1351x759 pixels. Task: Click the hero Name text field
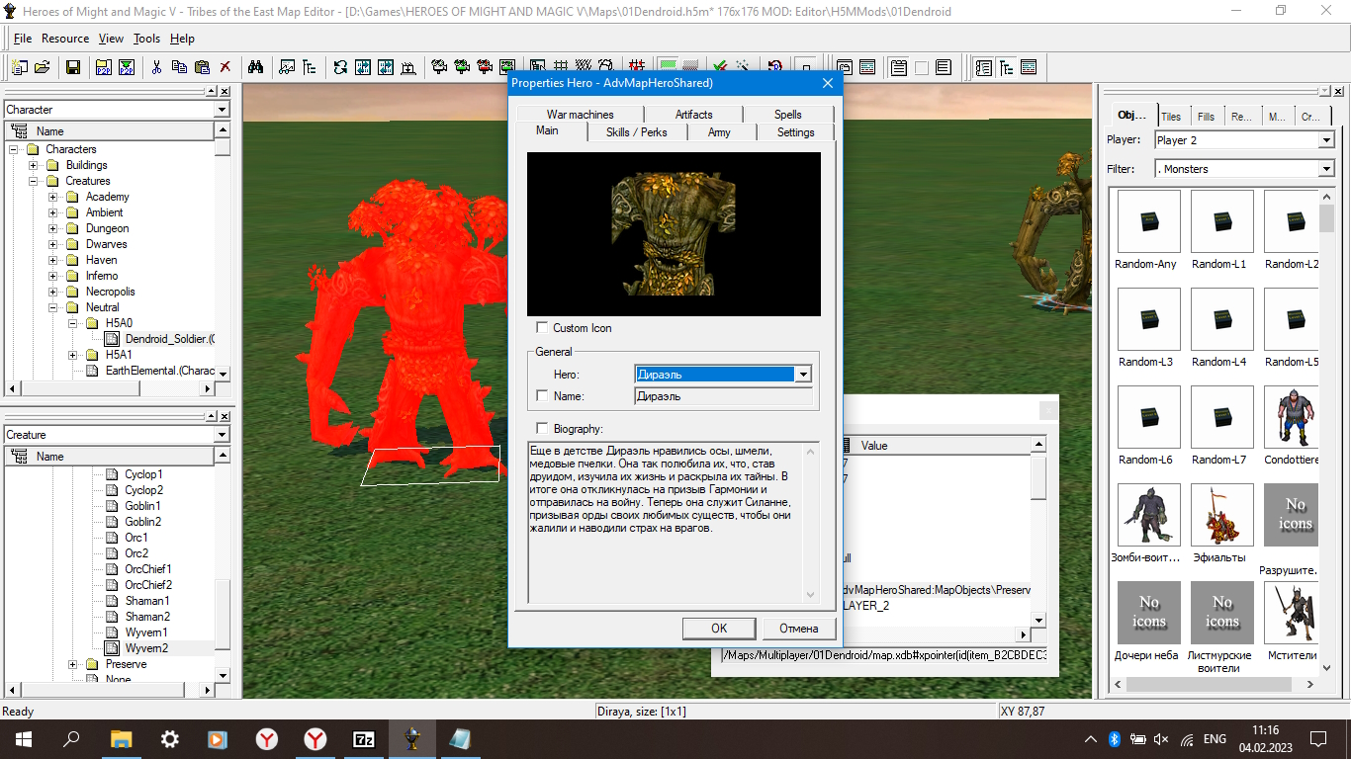click(x=723, y=396)
